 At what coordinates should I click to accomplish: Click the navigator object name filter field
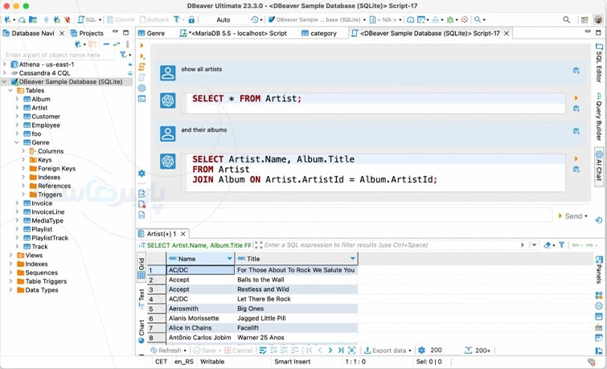click(x=58, y=55)
